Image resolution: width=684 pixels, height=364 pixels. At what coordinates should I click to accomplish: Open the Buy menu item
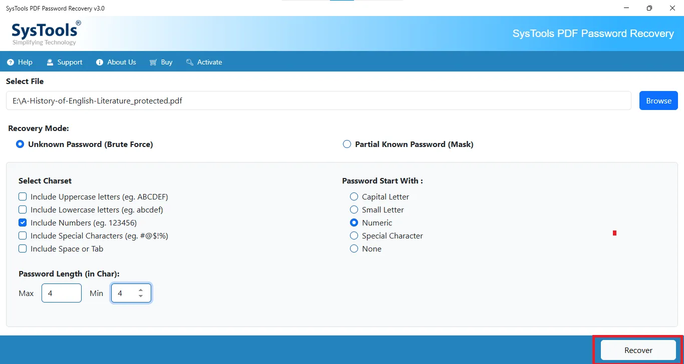[161, 62]
